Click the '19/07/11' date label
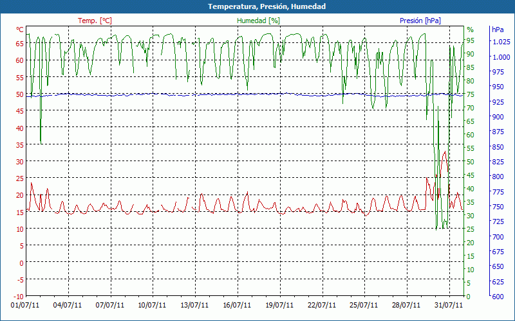 [279, 305]
